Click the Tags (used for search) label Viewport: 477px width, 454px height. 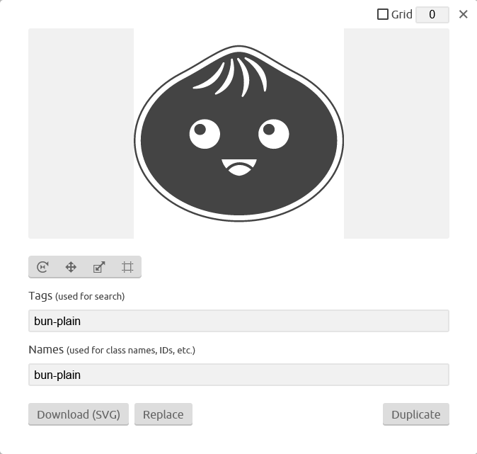point(76,296)
